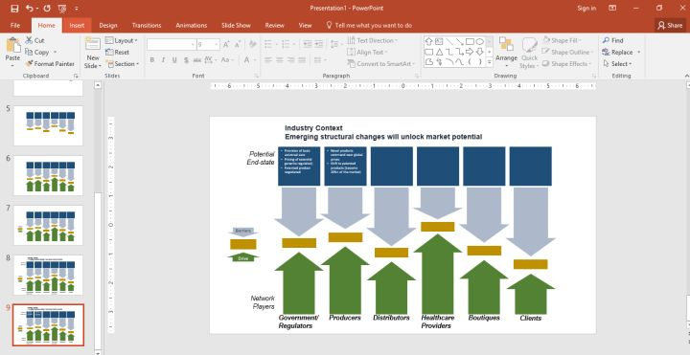Click the Undo arrow icon
Screen dimensions: 690x355
coord(29,9)
